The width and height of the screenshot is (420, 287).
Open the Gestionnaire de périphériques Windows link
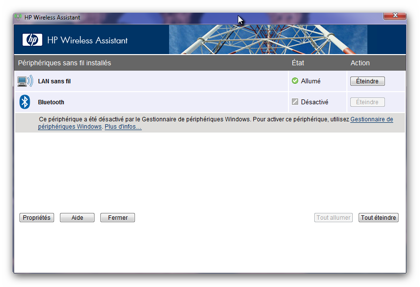[x=371, y=119]
